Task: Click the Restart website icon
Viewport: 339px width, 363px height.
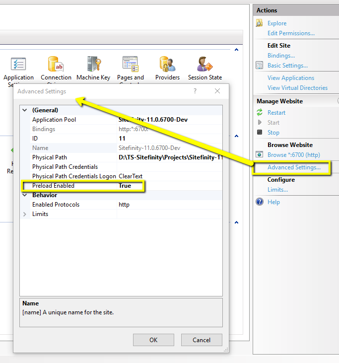Action: pyautogui.click(x=259, y=113)
